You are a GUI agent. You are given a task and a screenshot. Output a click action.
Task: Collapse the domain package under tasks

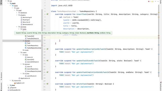click(21, 41)
